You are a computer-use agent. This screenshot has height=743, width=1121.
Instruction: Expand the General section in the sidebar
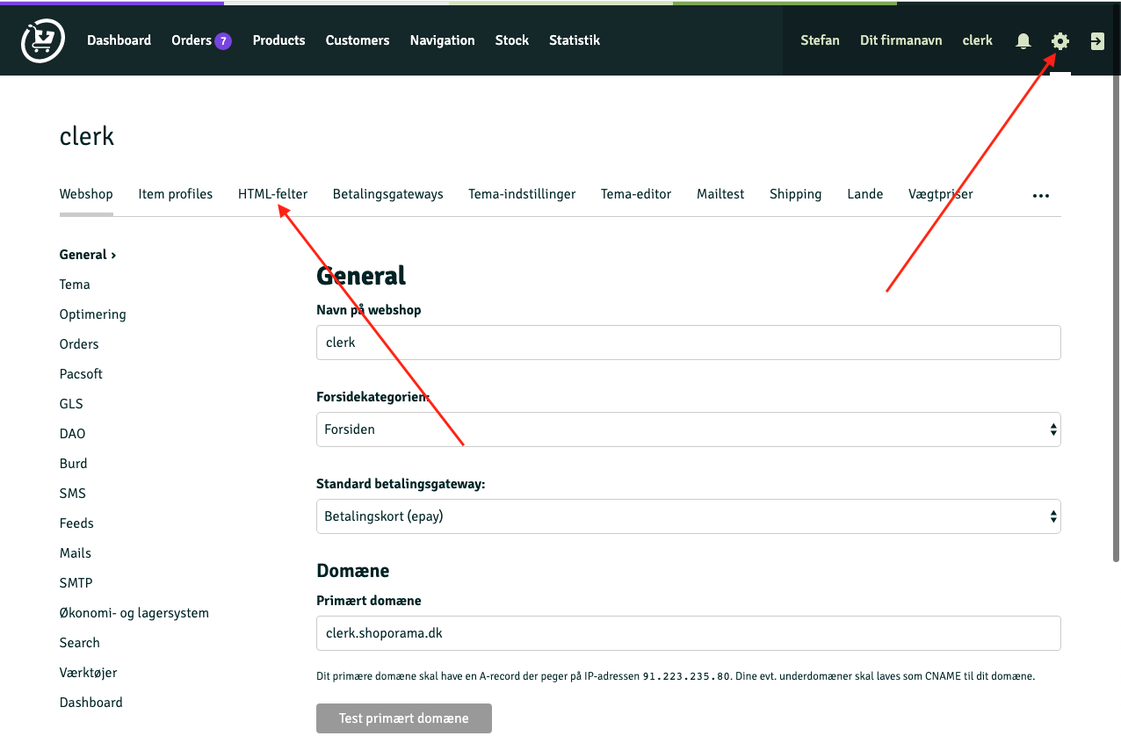pyautogui.click(x=86, y=254)
